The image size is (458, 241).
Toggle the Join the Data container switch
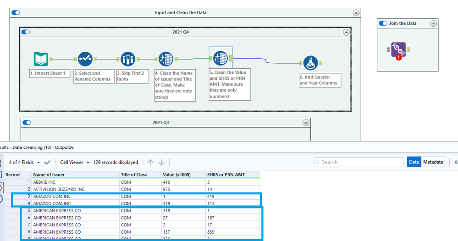pyautogui.click(x=383, y=23)
